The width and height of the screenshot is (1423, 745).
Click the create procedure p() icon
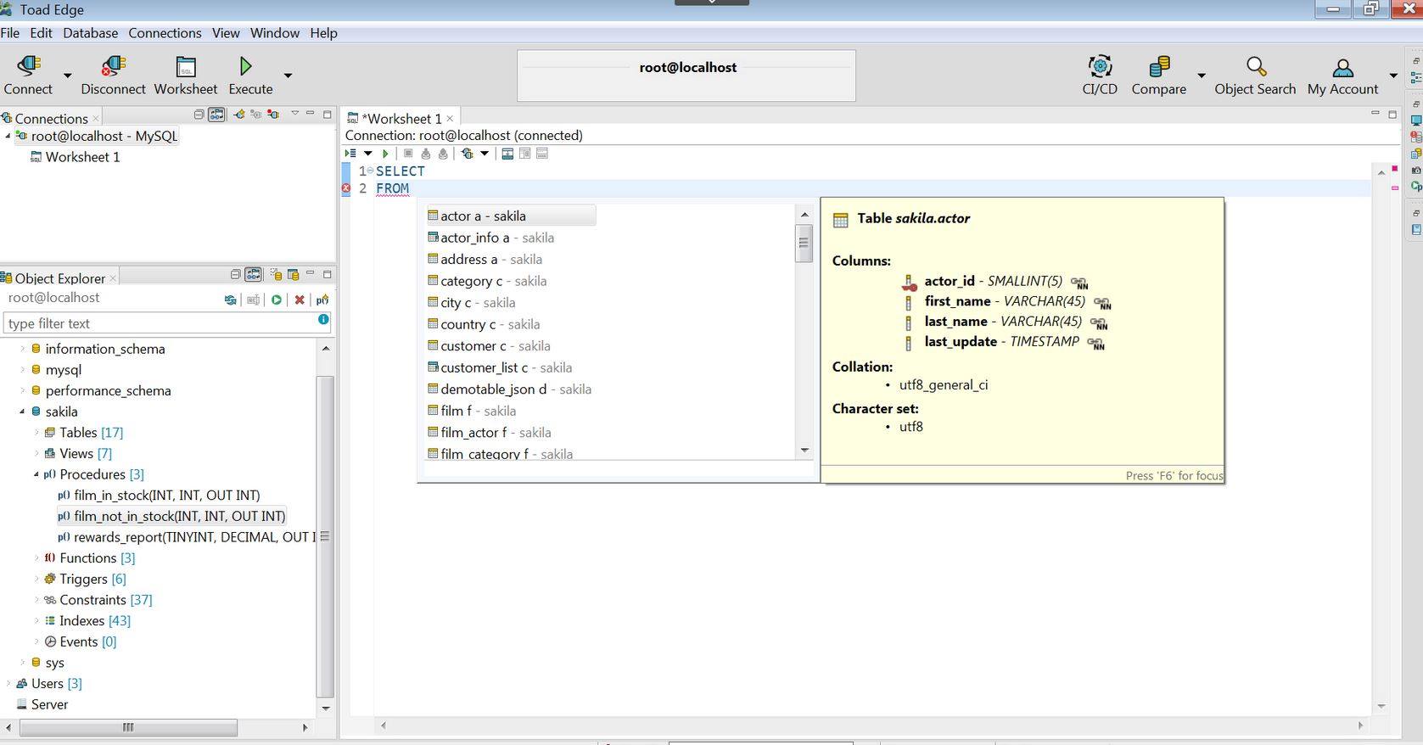pyautogui.click(x=322, y=300)
